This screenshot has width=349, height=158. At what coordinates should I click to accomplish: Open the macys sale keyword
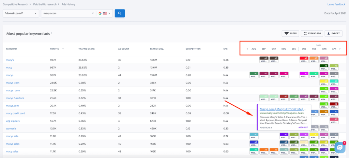pos(12,136)
